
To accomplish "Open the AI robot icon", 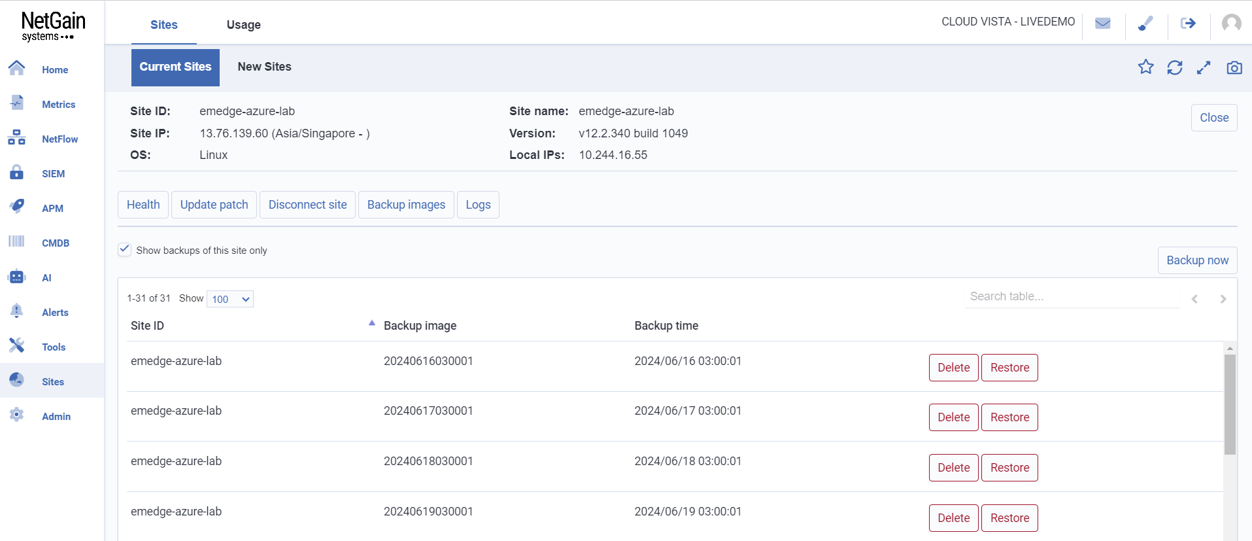I will click(17, 277).
